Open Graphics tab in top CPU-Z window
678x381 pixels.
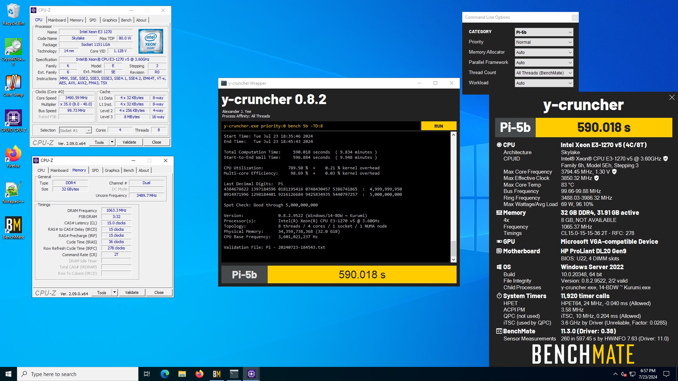coord(109,20)
